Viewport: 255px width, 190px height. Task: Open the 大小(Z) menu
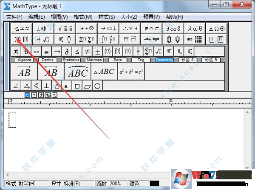pyautogui.click(x=129, y=17)
